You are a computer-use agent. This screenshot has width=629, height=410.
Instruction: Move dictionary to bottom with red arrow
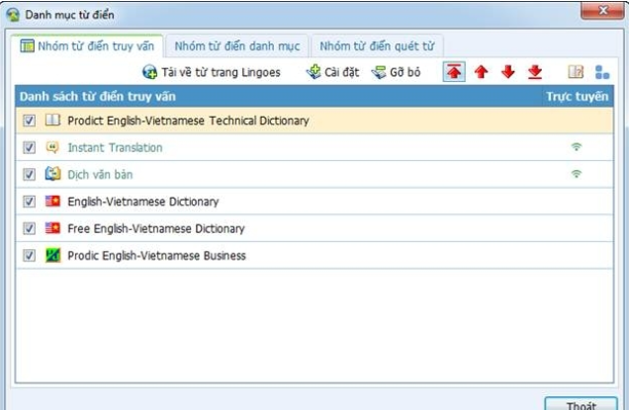point(535,72)
